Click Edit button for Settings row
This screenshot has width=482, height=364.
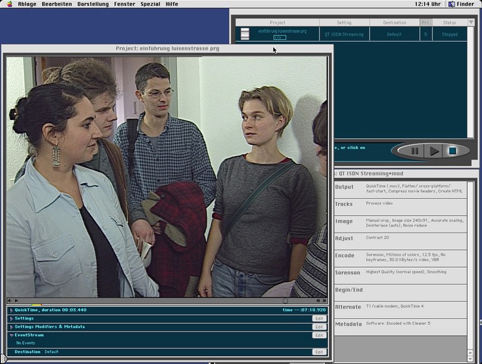tap(319, 319)
